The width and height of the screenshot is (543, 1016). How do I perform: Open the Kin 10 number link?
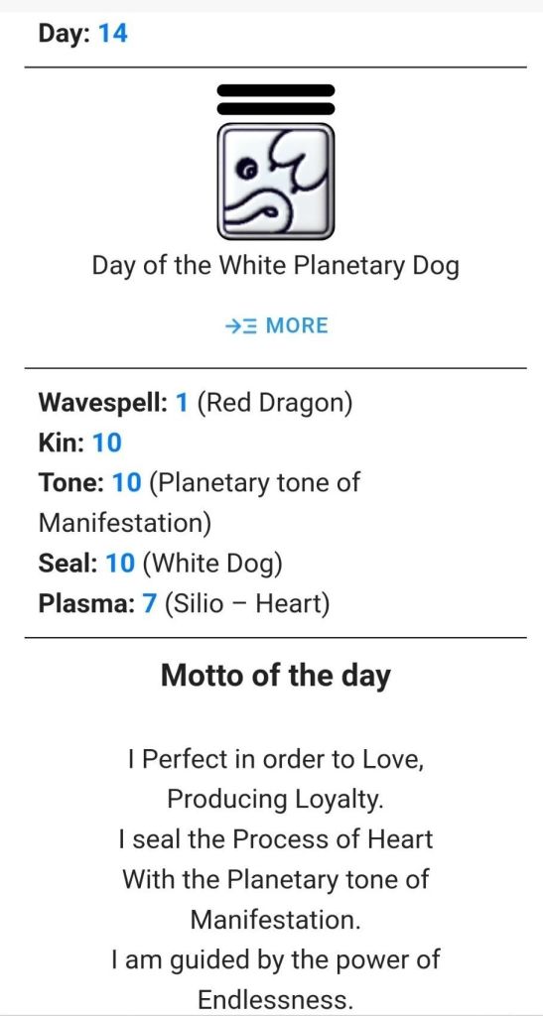pyautogui.click(x=107, y=444)
